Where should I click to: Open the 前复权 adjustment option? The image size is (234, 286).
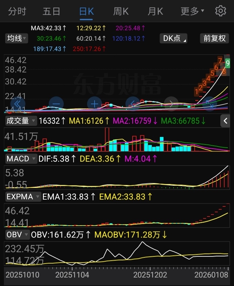click(214, 38)
